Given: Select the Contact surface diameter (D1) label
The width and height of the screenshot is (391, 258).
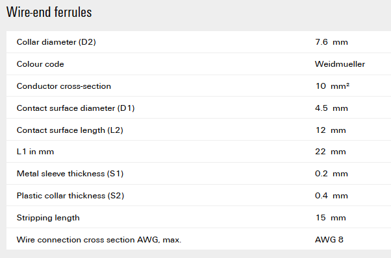Looking at the screenshot, I should (75, 108).
